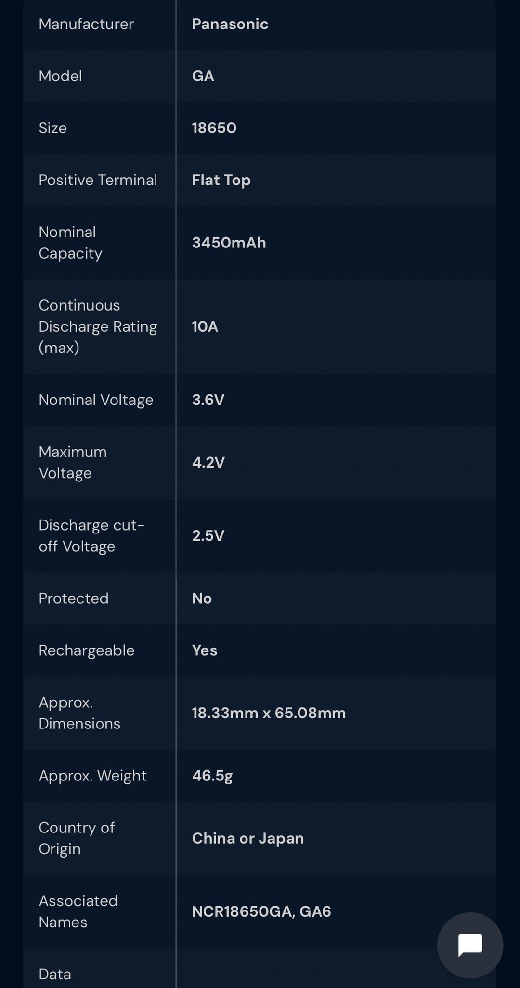Click the Flat Top value
The height and width of the screenshot is (988, 520).
point(221,180)
